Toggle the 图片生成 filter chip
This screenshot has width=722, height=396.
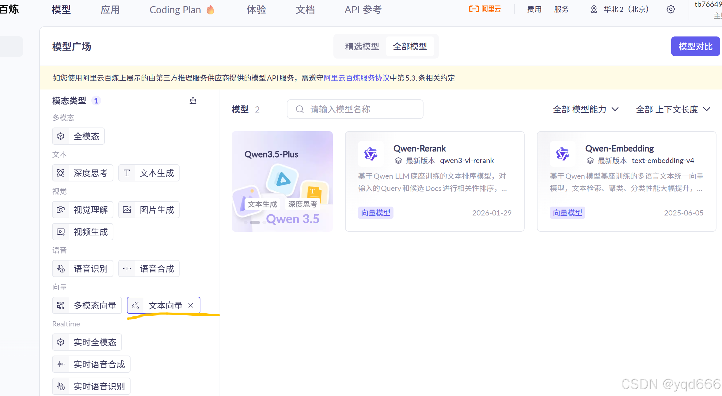point(149,210)
